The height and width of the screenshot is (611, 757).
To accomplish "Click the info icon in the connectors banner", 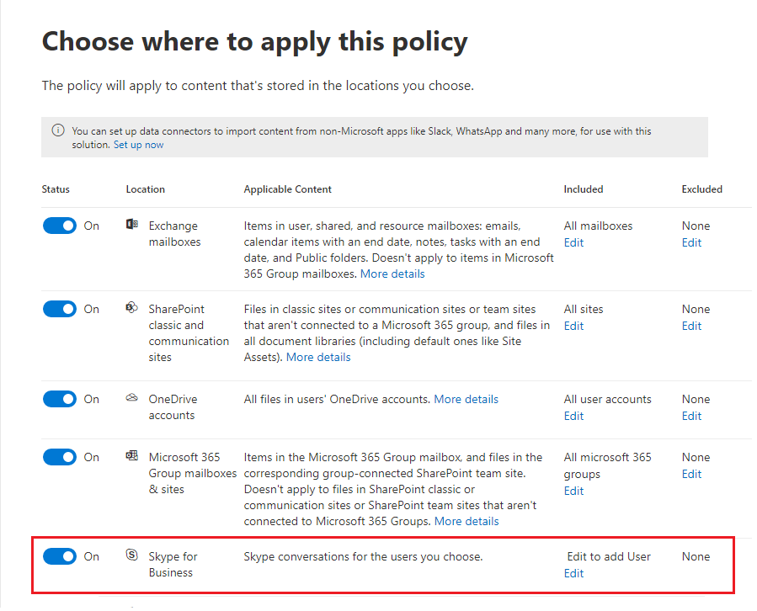I will [57, 130].
